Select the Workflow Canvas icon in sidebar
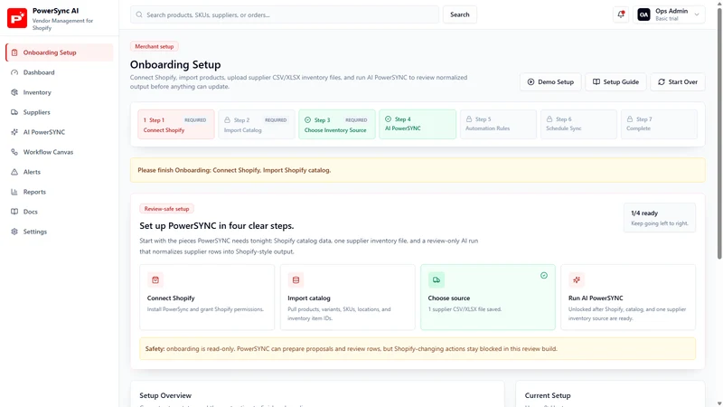 click(x=14, y=152)
